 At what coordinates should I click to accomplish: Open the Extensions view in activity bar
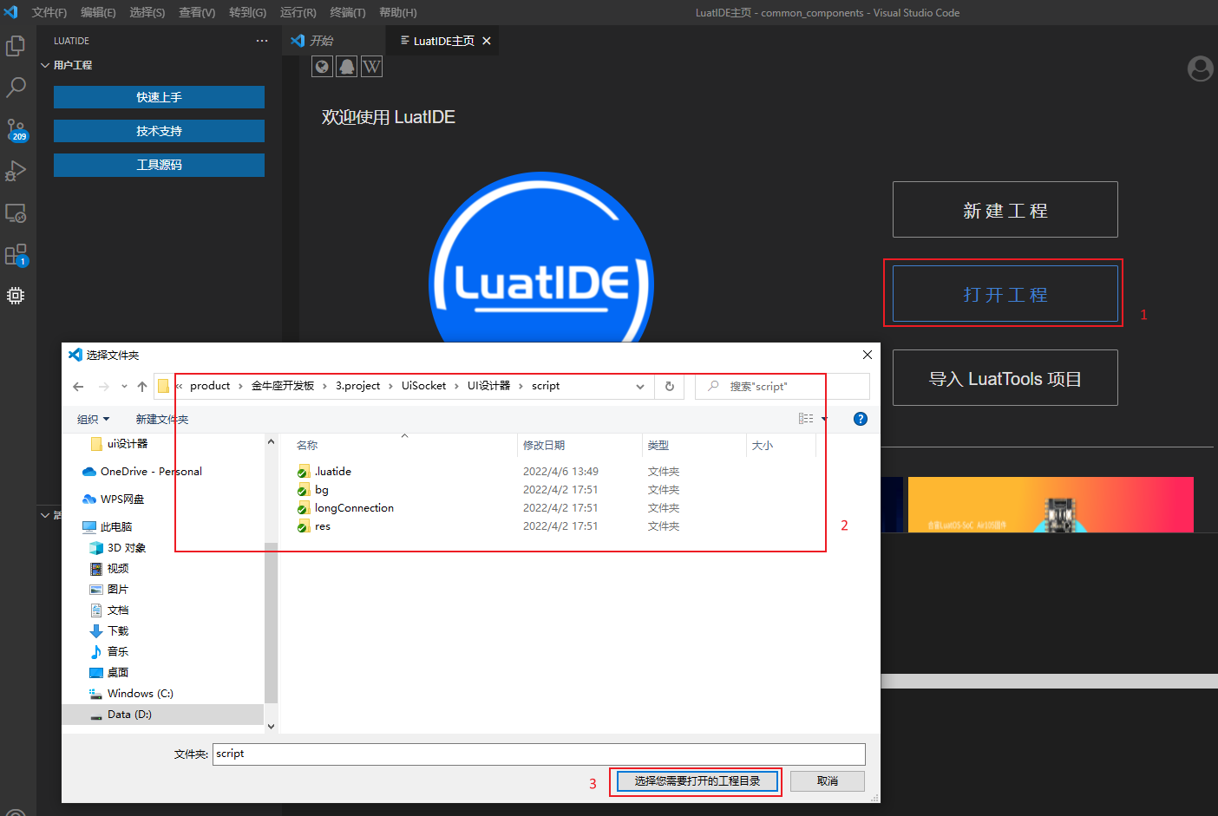[16, 255]
